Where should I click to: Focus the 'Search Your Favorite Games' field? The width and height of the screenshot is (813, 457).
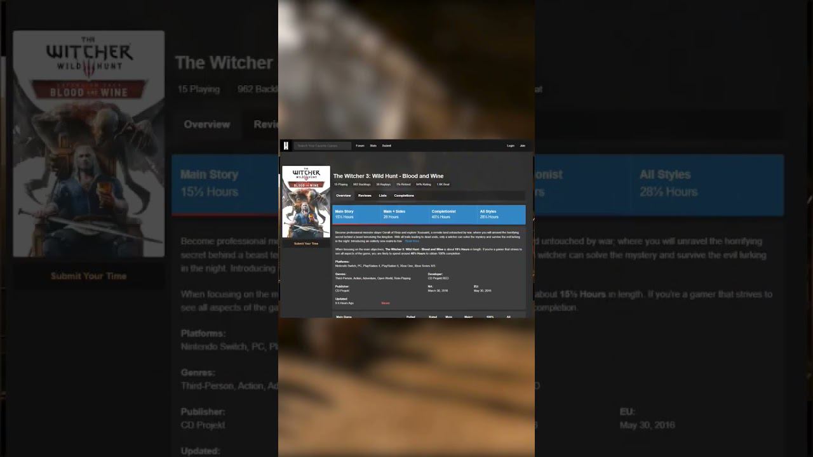[323, 146]
